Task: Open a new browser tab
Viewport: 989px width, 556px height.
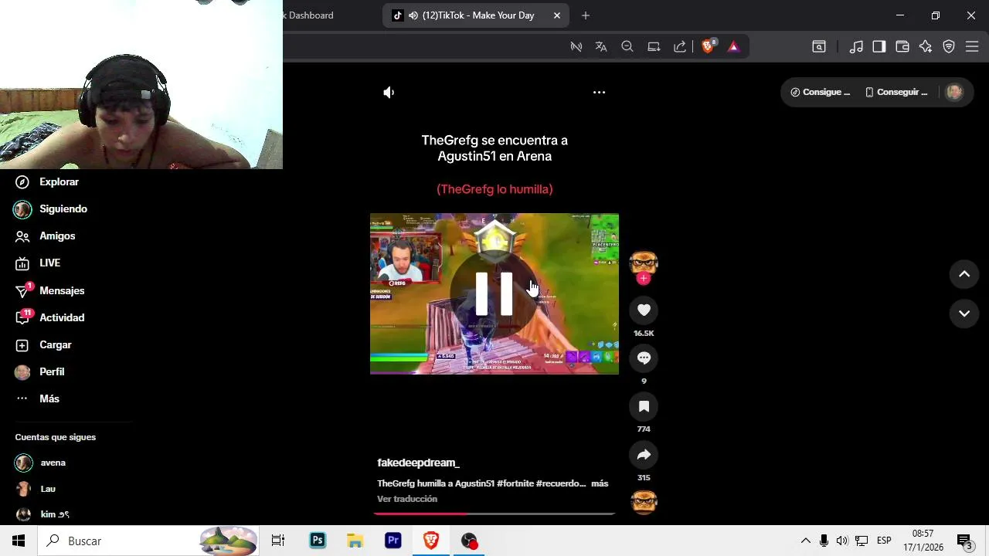Action: (585, 15)
